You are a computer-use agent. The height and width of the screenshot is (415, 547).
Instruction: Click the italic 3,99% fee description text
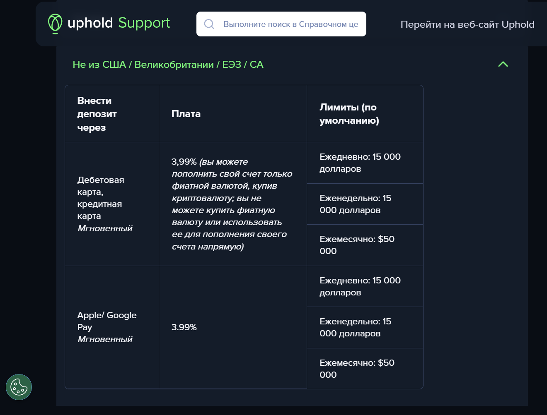(x=232, y=204)
